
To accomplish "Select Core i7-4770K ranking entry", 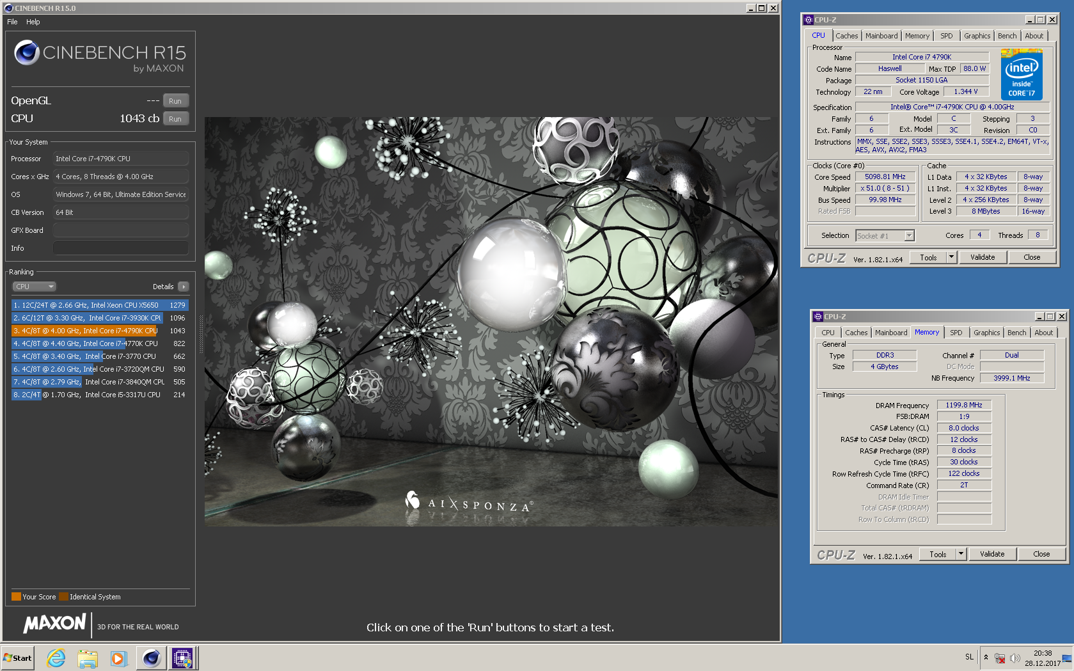I will pyautogui.click(x=100, y=343).
